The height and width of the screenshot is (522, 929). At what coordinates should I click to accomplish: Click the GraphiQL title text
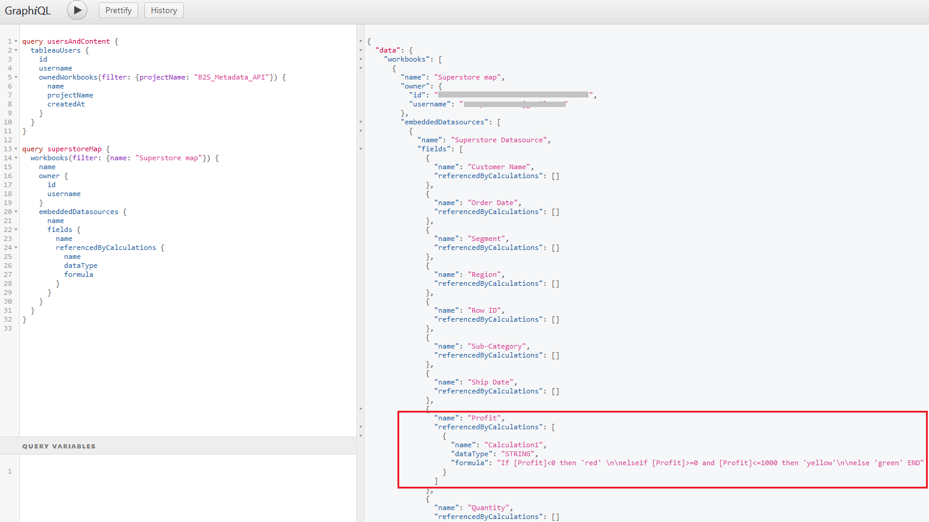[x=28, y=11]
